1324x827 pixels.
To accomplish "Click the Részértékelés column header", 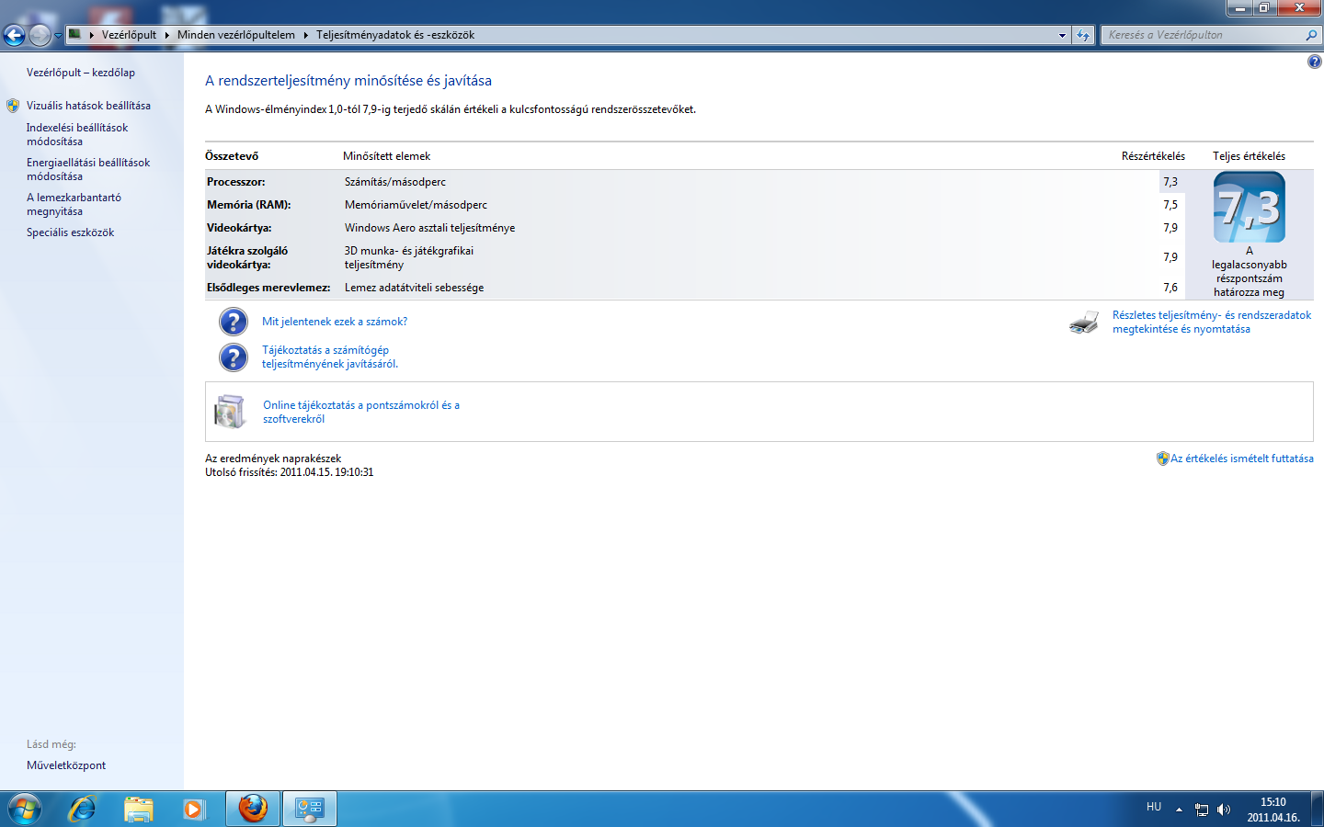I will point(1153,156).
